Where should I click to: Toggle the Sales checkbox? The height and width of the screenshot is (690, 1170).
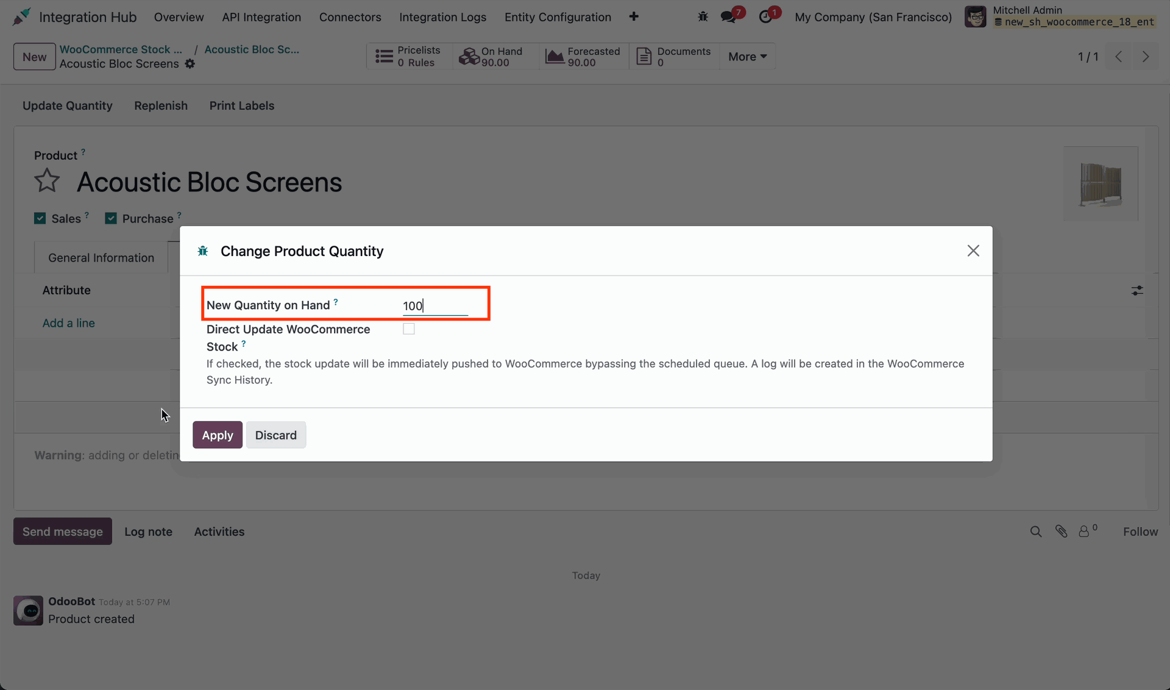click(40, 218)
